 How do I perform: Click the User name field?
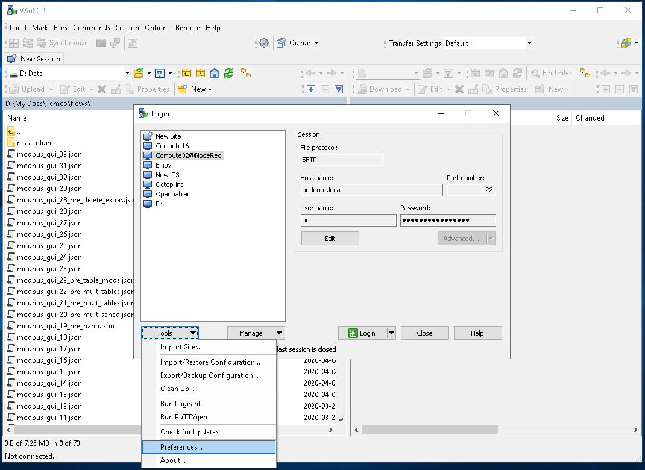click(348, 220)
